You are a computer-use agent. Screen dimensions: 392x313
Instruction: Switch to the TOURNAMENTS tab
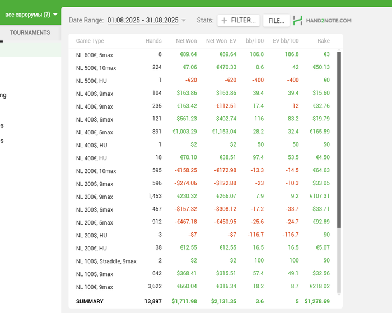click(30, 32)
